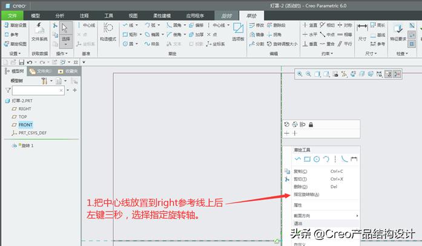Click the 偏移 offset tool
Viewport: 422px width, 246px height.
(x=196, y=25)
